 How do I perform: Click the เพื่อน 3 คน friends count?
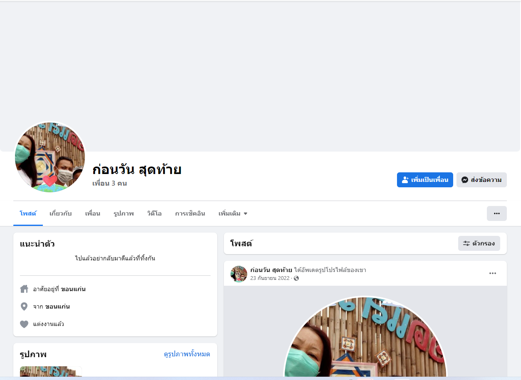[x=109, y=183]
